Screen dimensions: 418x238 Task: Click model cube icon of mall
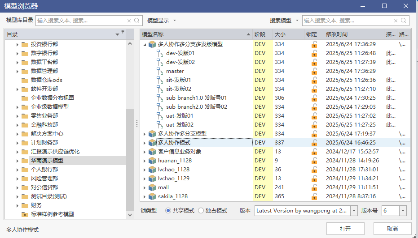click(x=152, y=187)
